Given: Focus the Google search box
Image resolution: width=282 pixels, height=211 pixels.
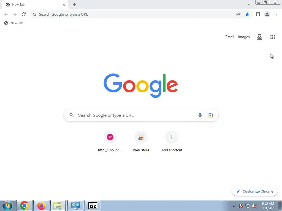Looking at the screenshot, I should (x=141, y=115).
